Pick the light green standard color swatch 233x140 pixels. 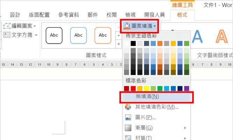[x=153, y=89]
